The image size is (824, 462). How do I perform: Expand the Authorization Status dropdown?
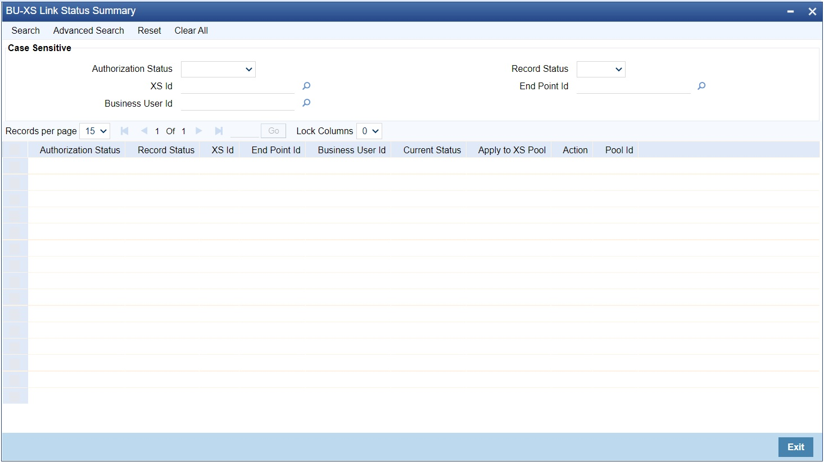[x=218, y=69]
